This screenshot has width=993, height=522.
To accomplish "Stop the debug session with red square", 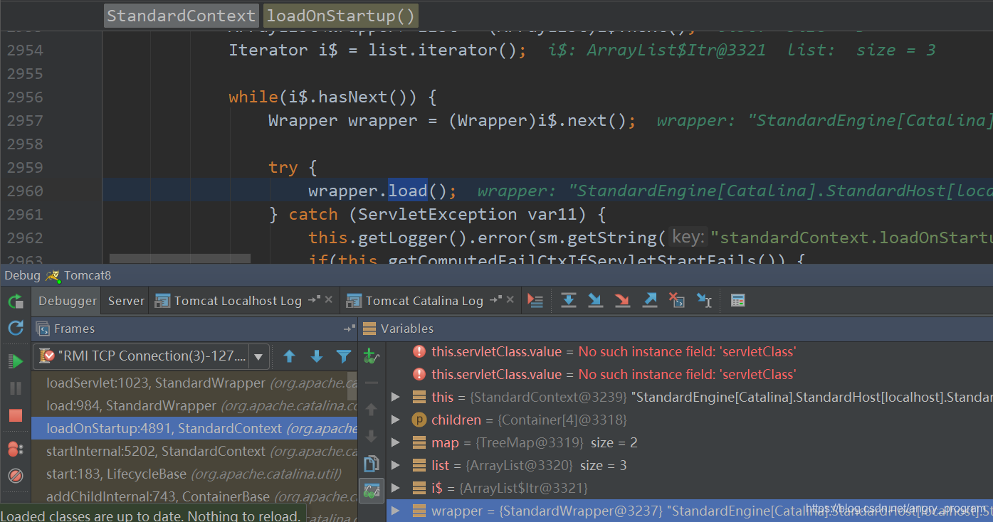I will (16, 415).
